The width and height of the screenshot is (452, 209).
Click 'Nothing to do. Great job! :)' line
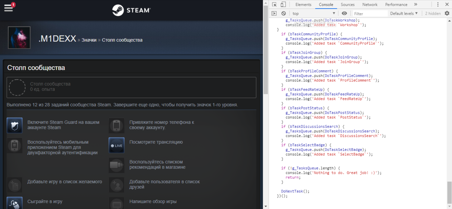point(333,173)
